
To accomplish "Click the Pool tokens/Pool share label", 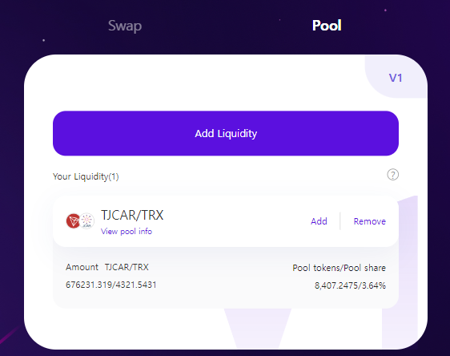I will pos(339,268).
